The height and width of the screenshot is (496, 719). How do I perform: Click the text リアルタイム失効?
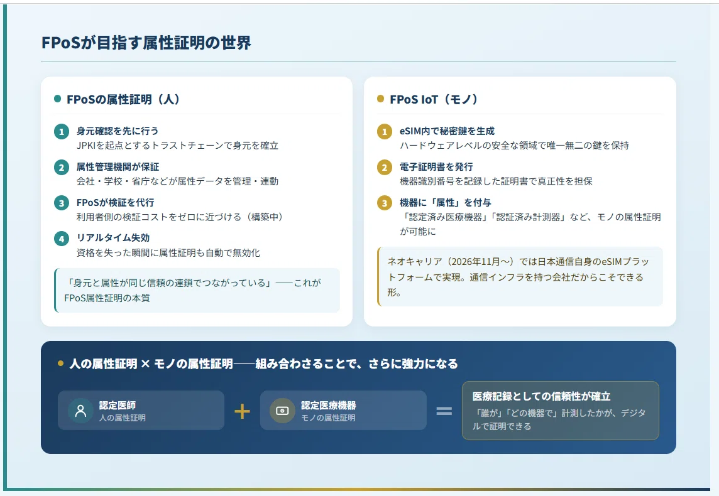pyautogui.click(x=113, y=238)
